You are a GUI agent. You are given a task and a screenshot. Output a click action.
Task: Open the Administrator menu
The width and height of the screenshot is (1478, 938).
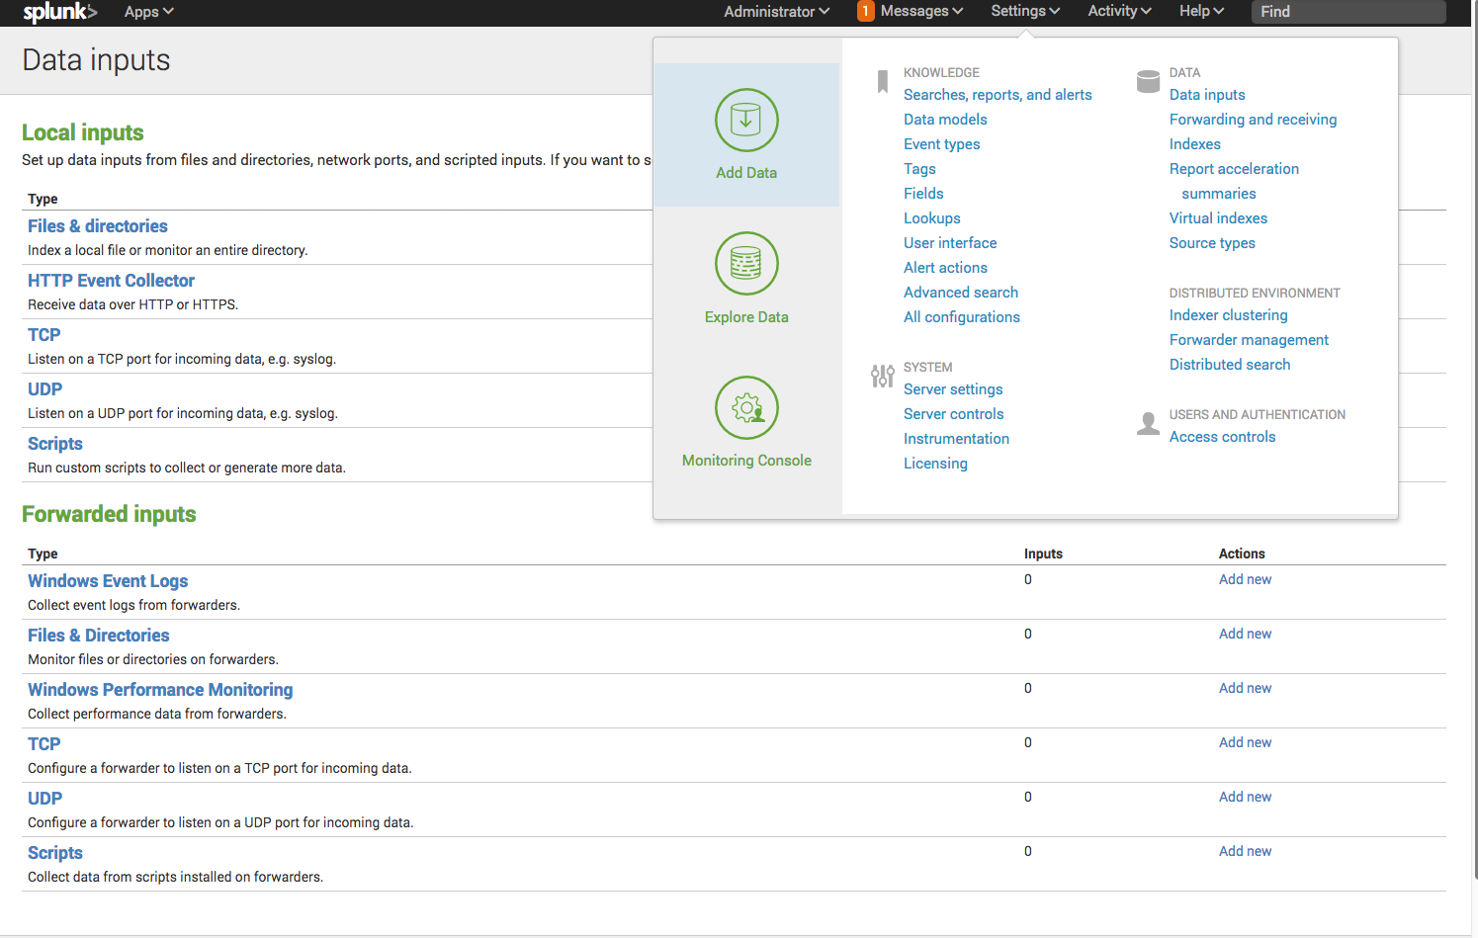point(775,11)
